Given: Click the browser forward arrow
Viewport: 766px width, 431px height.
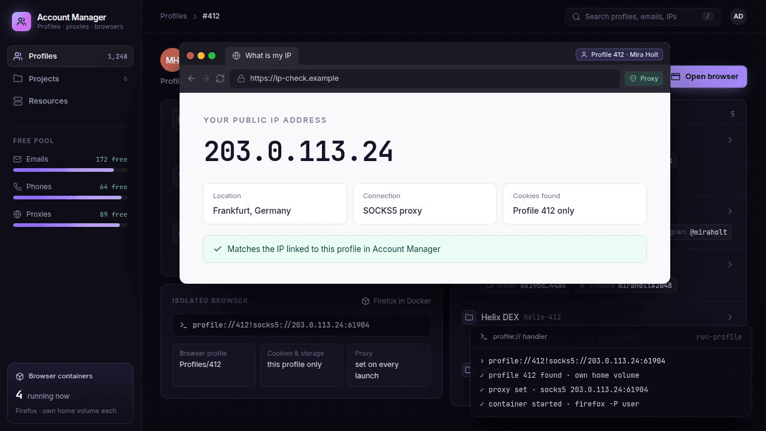Looking at the screenshot, I should tap(206, 78).
